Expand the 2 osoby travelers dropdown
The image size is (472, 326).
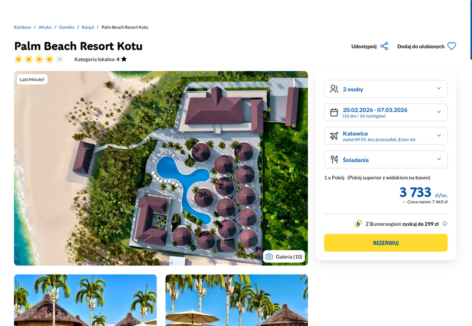click(x=386, y=88)
